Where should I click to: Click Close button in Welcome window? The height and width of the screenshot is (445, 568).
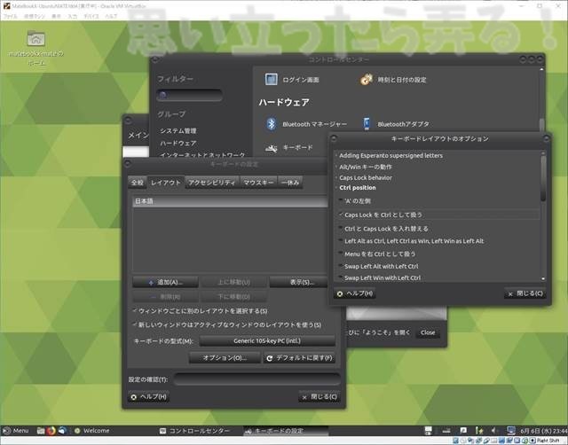click(428, 332)
